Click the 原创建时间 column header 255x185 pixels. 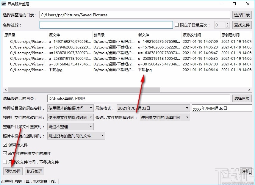pos(236,35)
